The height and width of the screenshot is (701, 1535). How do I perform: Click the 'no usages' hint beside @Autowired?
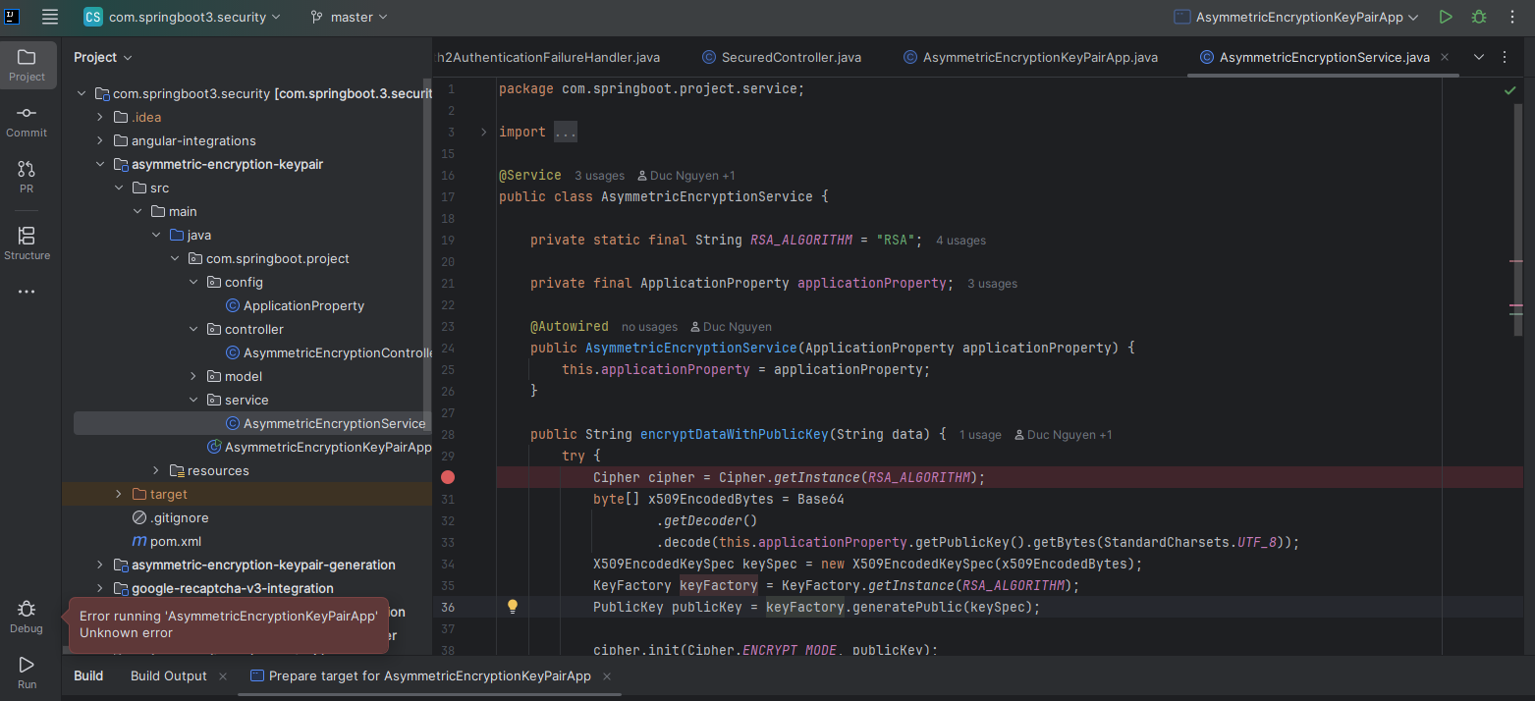(649, 327)
